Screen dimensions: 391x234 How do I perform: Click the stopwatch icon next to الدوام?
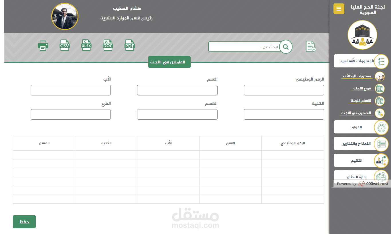point(381,127)
